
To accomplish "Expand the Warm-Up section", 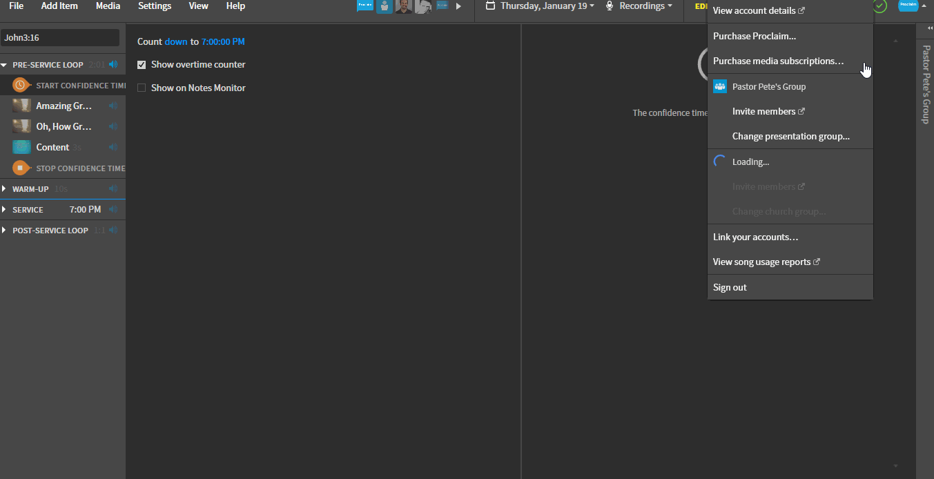I will (x=4, y=188).
